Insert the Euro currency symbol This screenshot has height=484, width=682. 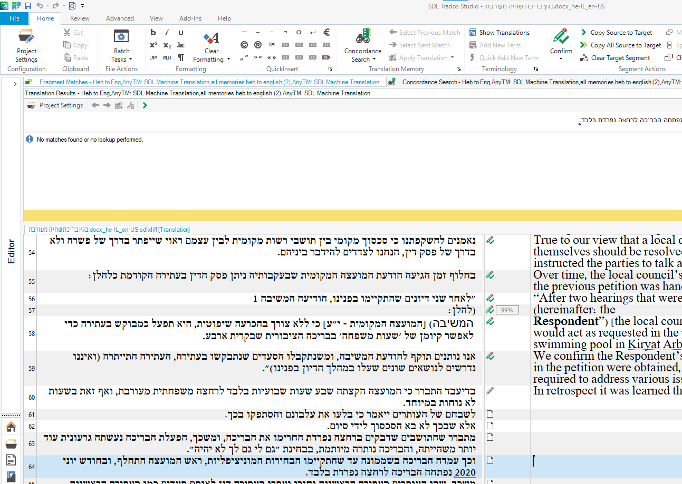(326, 32)
